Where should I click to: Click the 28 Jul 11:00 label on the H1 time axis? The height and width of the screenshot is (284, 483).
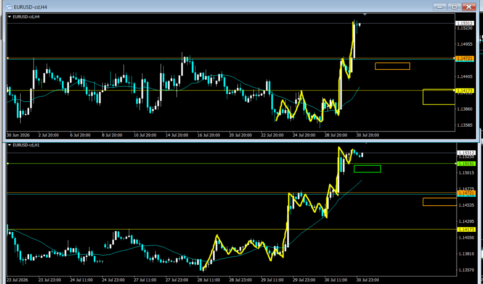(208, 280)
